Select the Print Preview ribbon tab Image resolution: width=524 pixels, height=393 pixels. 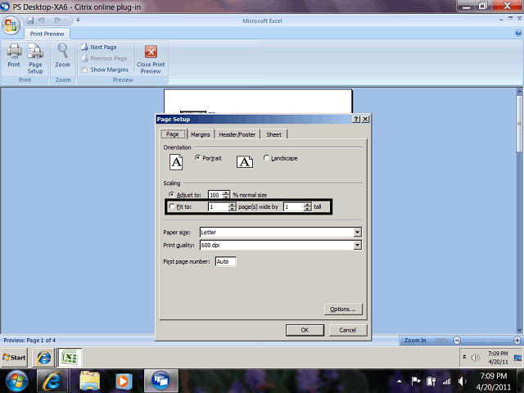point(47,34)
